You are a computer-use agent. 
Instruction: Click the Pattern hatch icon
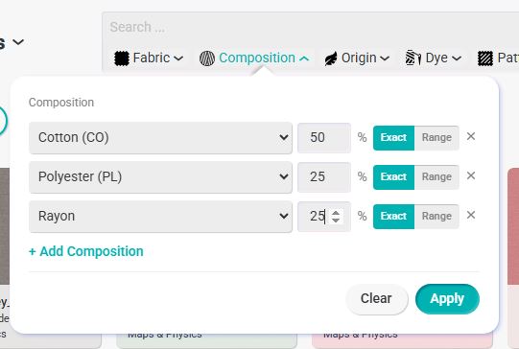point(485,58)
